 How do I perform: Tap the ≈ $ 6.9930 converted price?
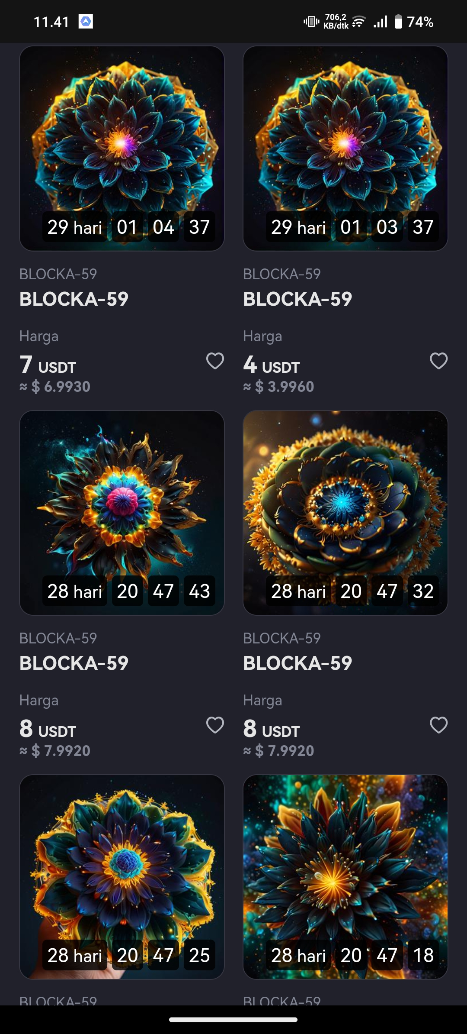coord(55,387)
